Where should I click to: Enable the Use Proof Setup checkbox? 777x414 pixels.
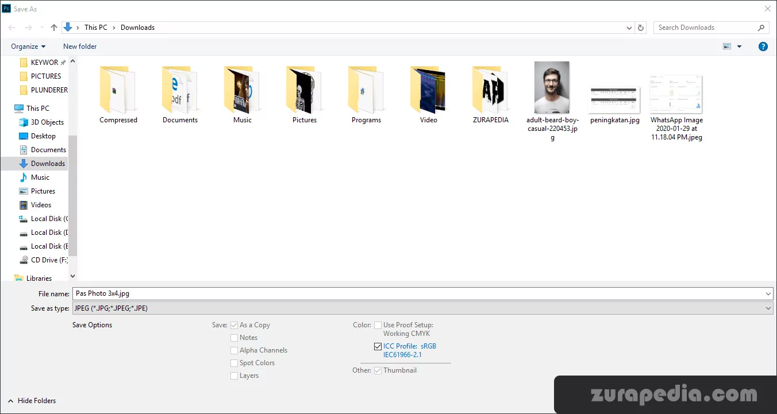pyautogui.click(x=378, y=325)
